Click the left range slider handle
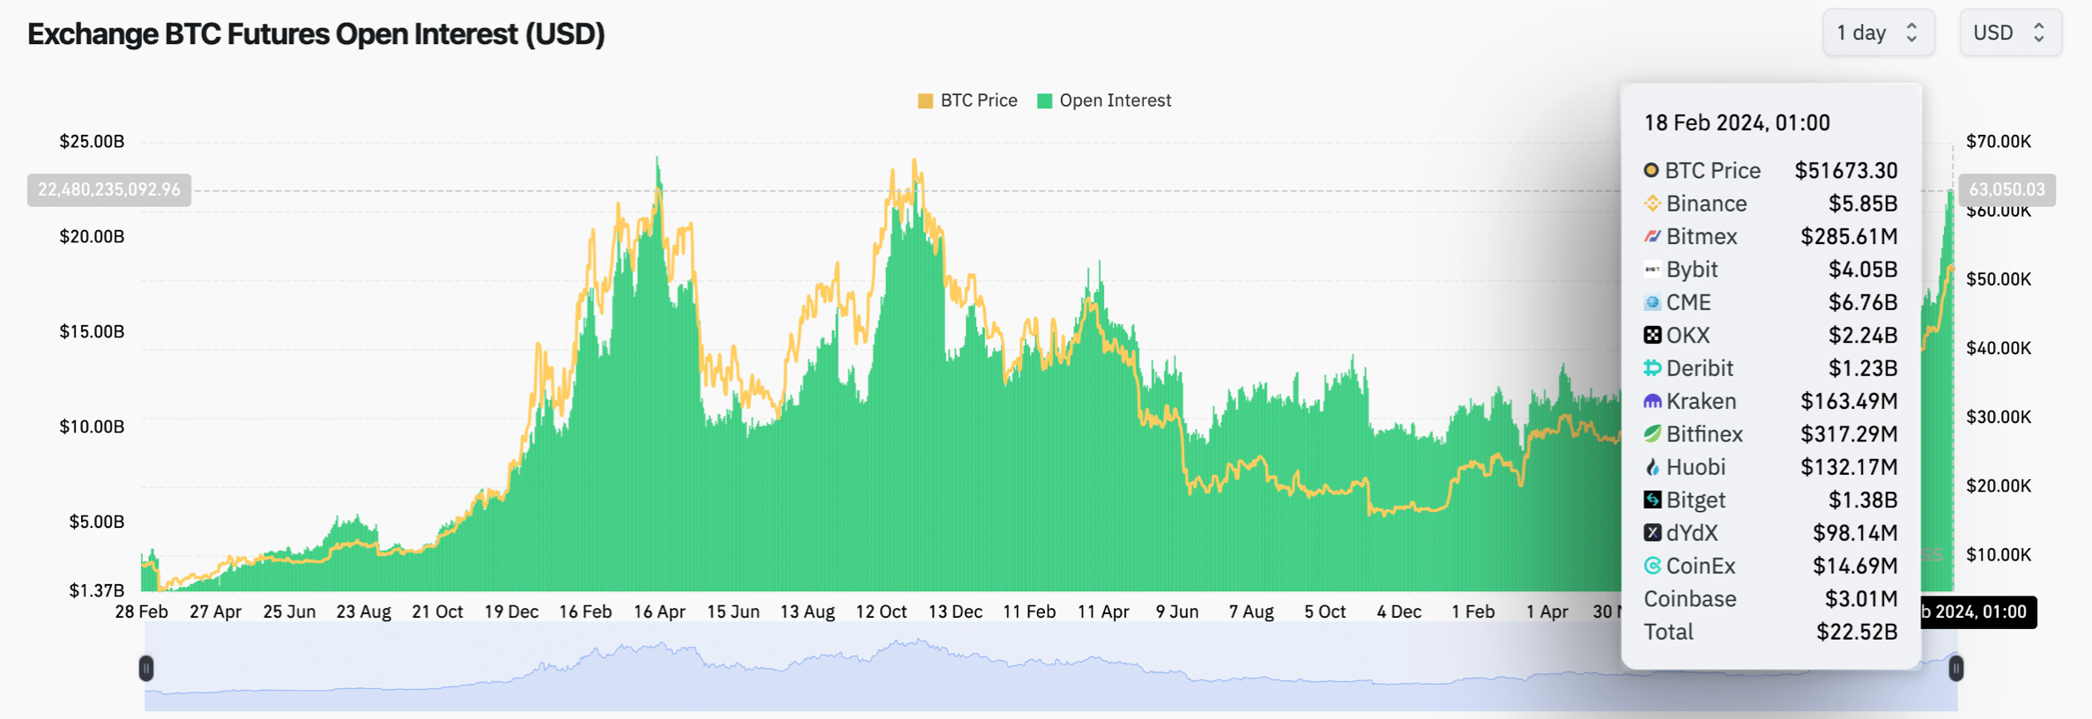Image resolution: width=2092 pixels, height=719 pixels. [146, 669]
